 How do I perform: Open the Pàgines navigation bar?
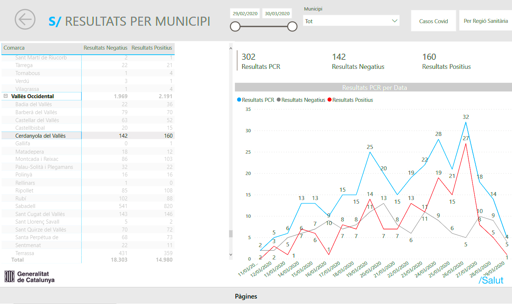click(x=246, y=296)
